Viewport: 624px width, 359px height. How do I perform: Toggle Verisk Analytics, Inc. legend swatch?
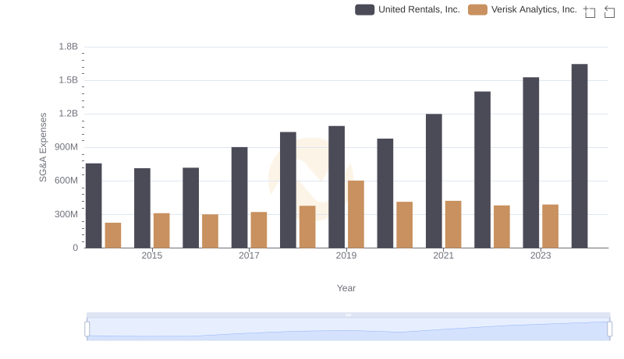477,9
